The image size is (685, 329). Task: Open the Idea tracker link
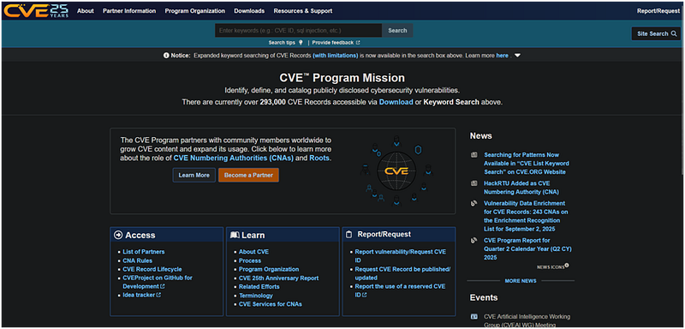click(141, 295)
